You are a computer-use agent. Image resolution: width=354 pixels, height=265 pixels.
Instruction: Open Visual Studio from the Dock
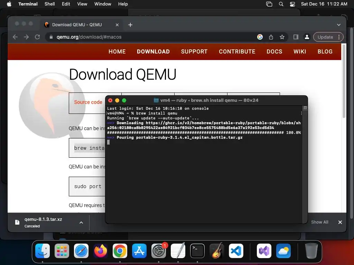264,251
